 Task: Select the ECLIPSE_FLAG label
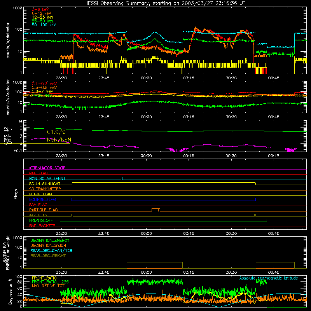pyautogui.click(x=42, y=199)
